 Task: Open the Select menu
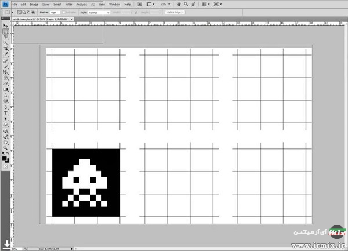57,4
